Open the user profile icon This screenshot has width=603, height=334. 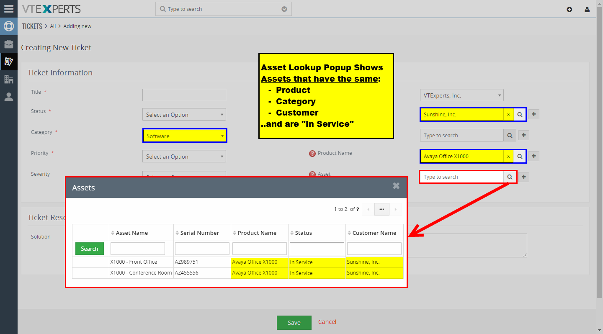587,9
